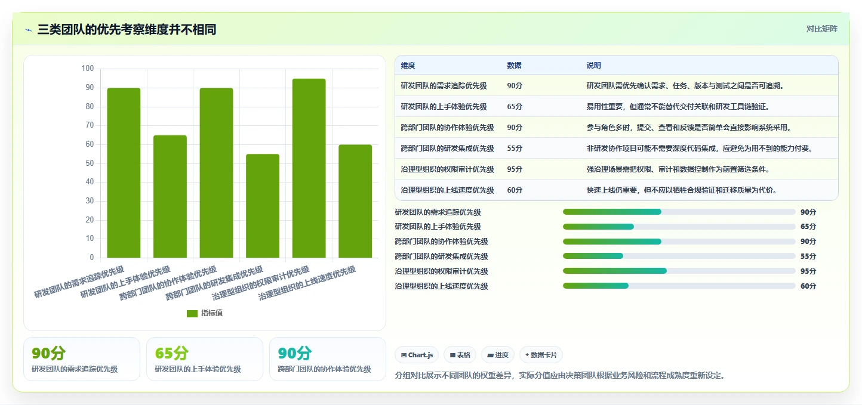Click the chart bar for 研发团队的需求追踪优先级
Viewport: 862px width, 405px height.
124,173
